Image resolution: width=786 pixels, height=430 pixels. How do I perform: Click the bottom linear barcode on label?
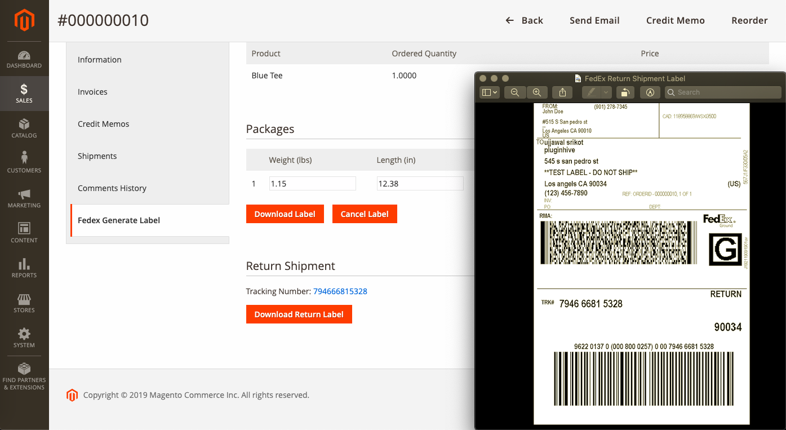pyautogui.click(x=643, y=379)
